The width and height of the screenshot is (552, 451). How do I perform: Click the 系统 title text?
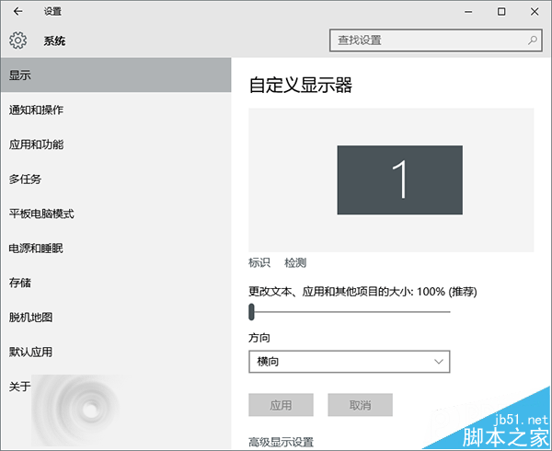pyautogui.click(x=54, y=40)
